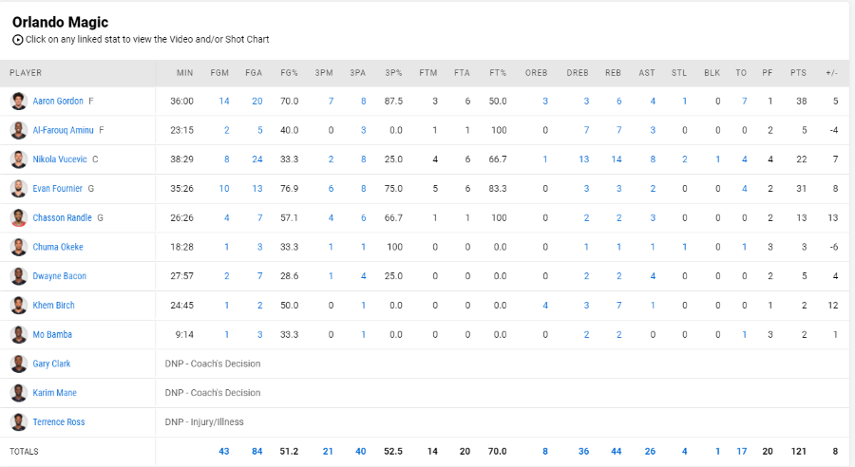Open Chuma Okeke's headshot thumbnail
The image size is (855, 467).
19,247
